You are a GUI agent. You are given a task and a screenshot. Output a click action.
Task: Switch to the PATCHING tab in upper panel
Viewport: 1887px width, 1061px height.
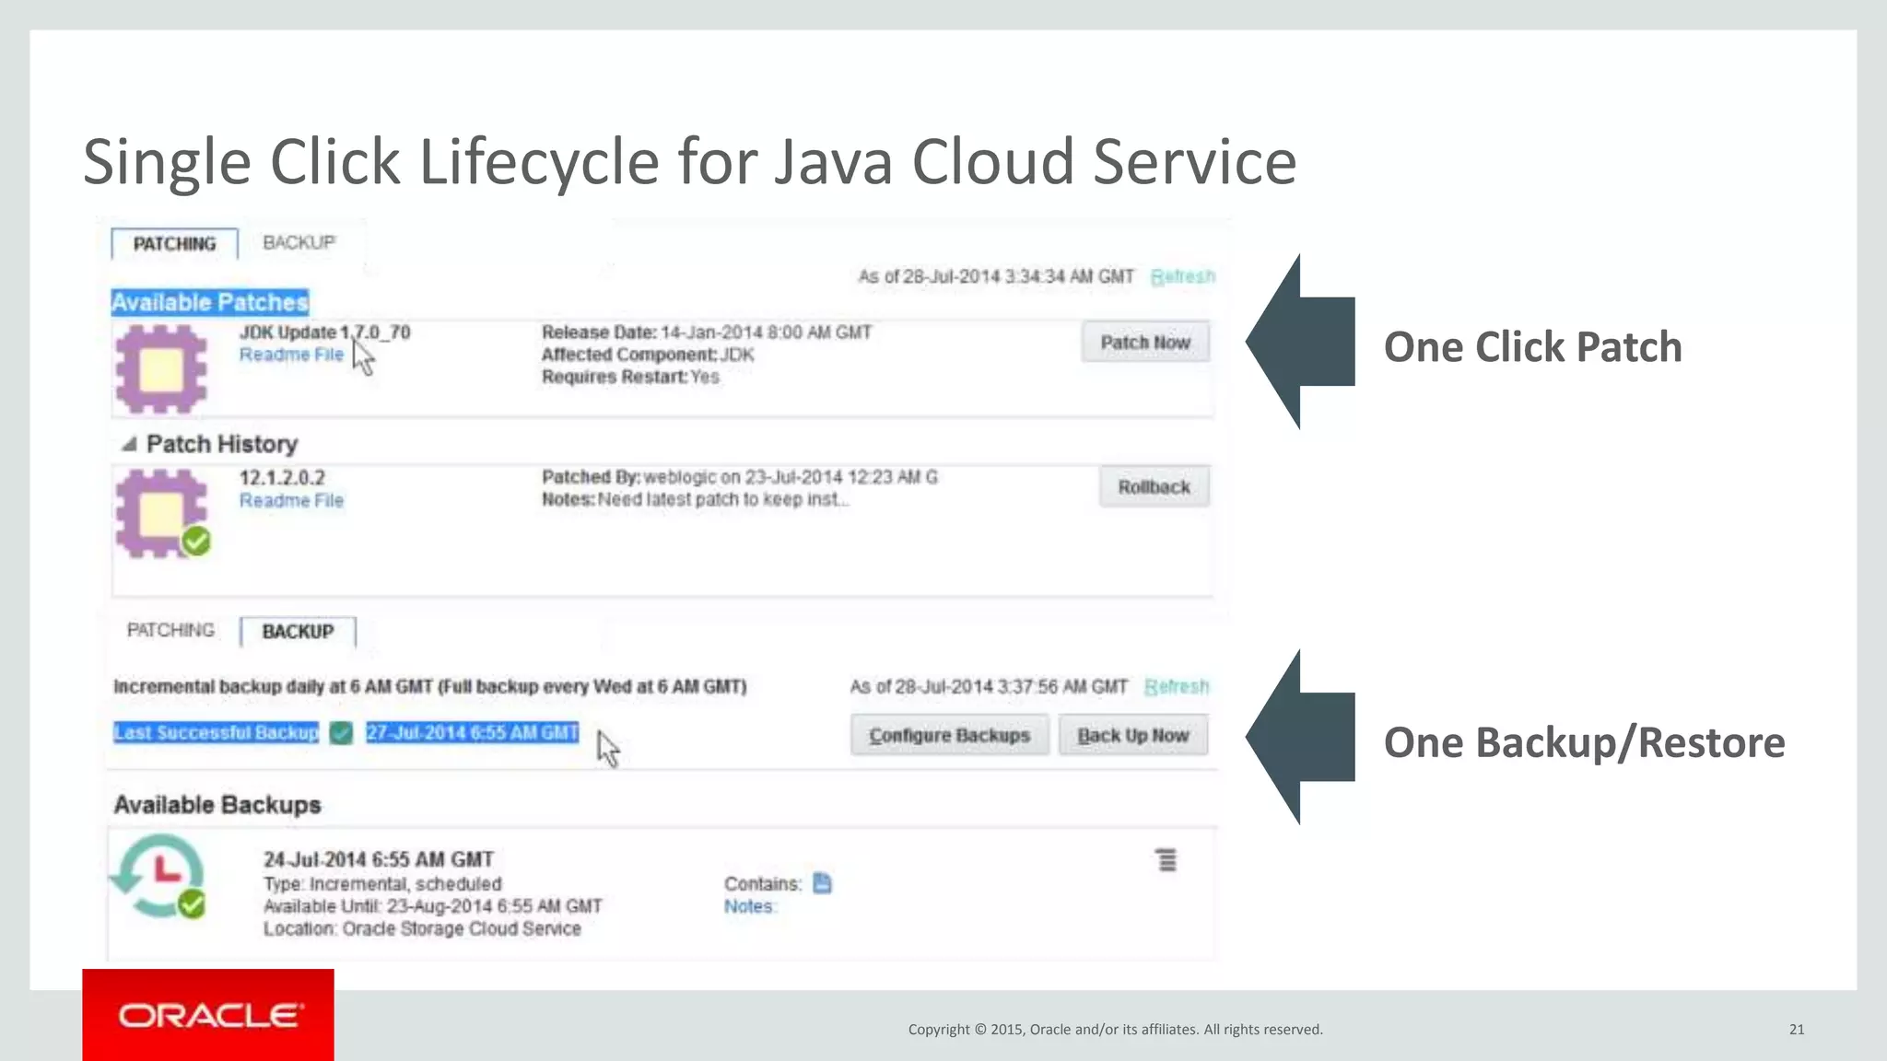174,244
